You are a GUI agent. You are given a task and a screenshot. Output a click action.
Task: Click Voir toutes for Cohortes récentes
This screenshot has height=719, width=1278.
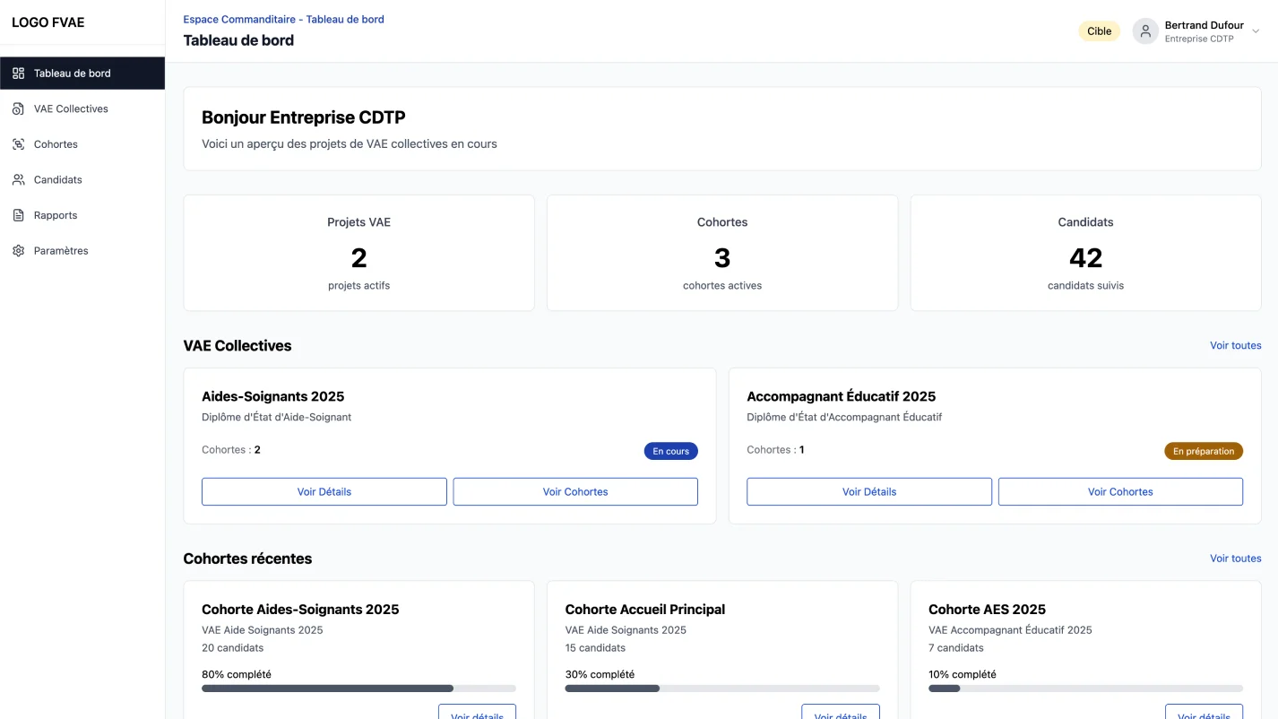(1235, 558)
